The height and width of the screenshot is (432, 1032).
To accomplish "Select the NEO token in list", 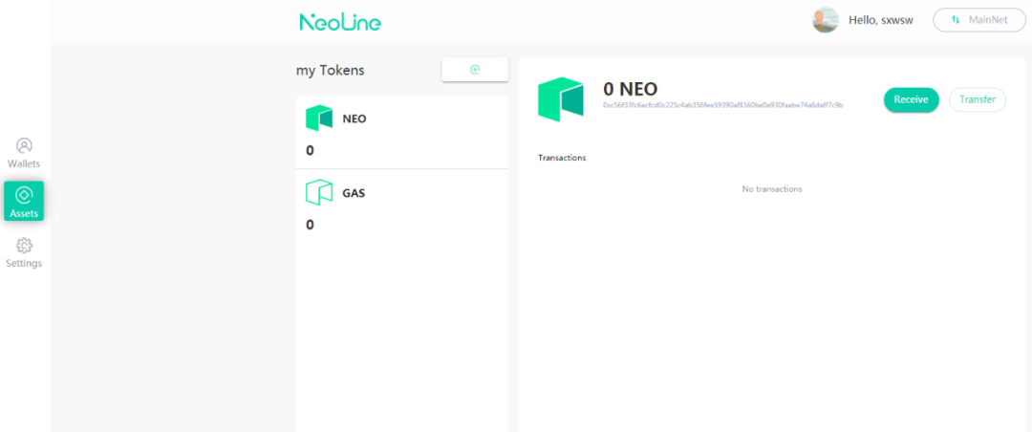I will tap(402, 132).
